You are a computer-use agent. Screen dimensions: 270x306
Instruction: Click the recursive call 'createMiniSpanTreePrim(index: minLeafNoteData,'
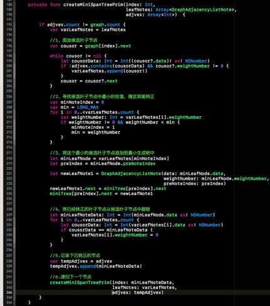coord(112,282)
